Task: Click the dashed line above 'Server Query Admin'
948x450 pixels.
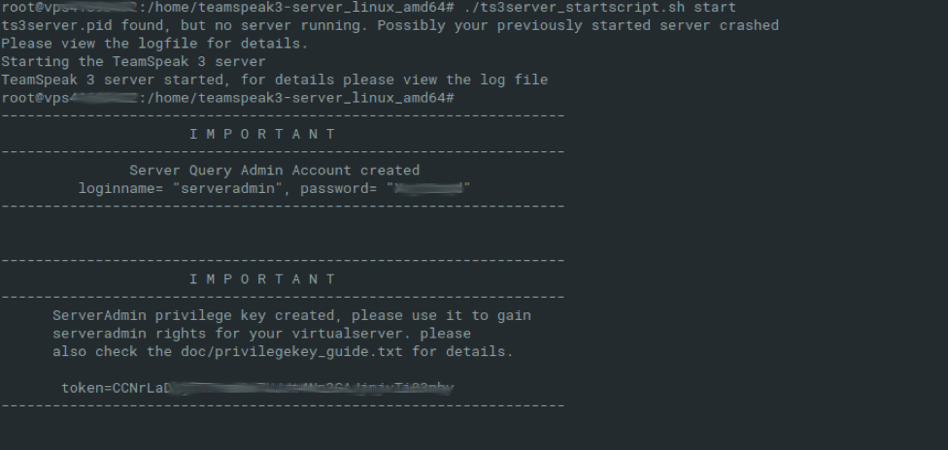Action: pos(282,152)
